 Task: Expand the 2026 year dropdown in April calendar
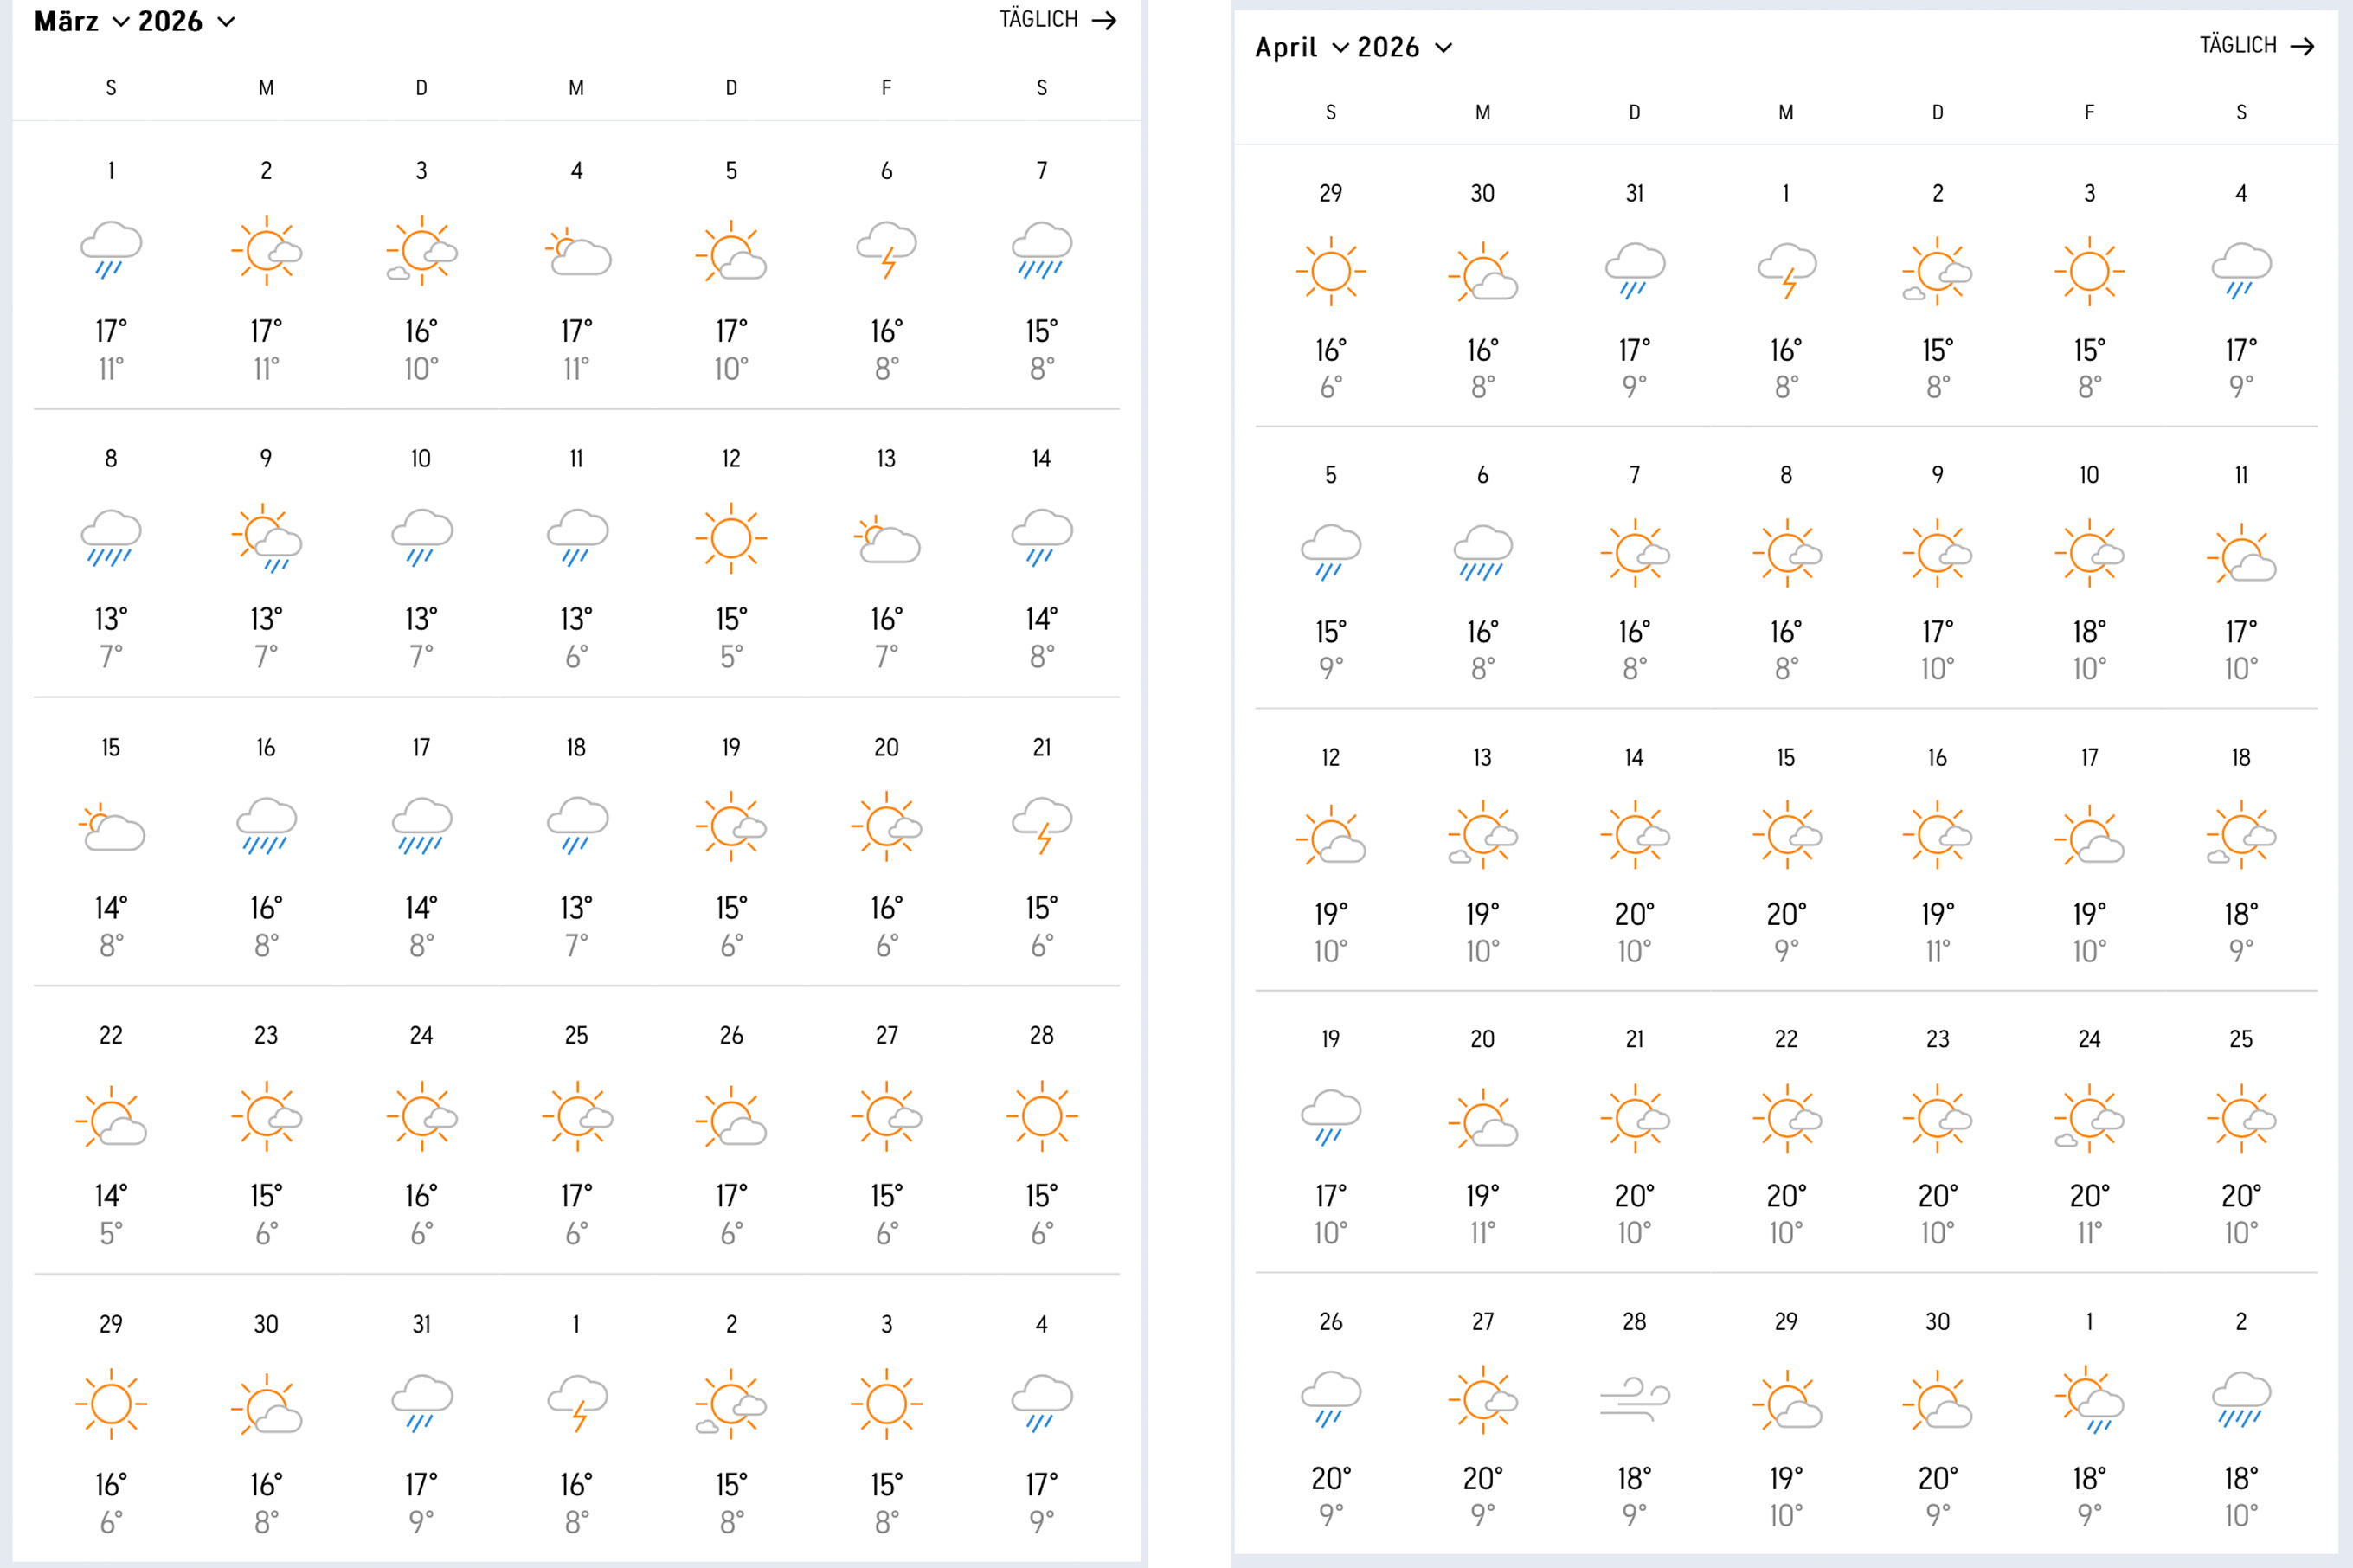point(1404,47)
